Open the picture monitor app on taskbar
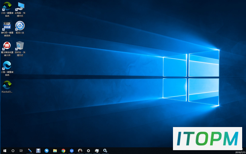Viewport: 246px width, 154px height. click(97, 151)
